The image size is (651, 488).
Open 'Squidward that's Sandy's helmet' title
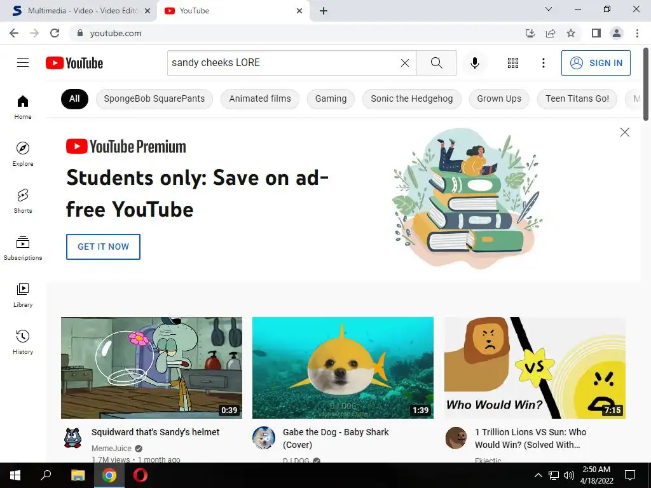pos(155,432)
